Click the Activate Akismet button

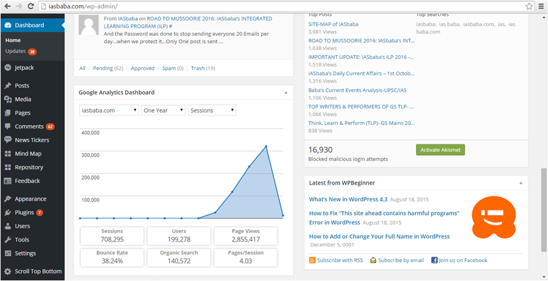440,150
